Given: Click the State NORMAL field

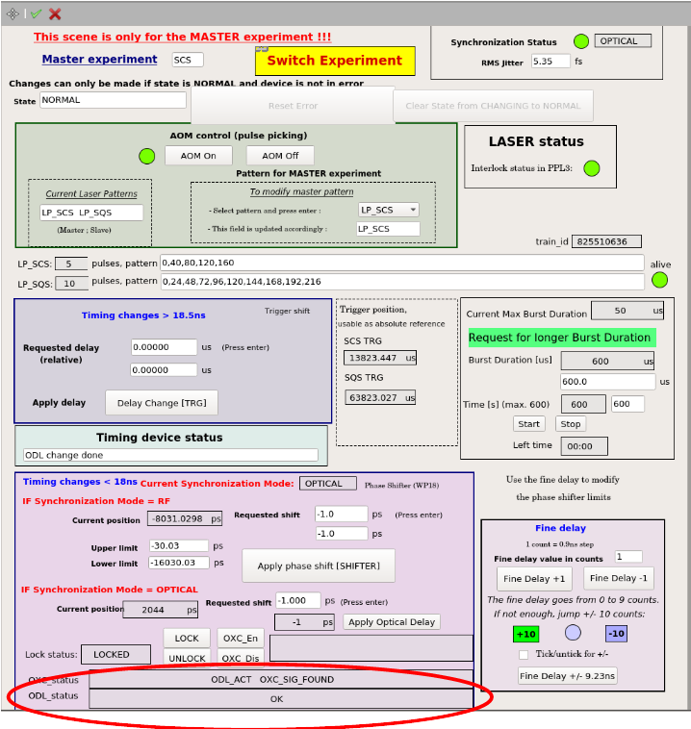Looking at the screenshot, I should pos(113,100).
